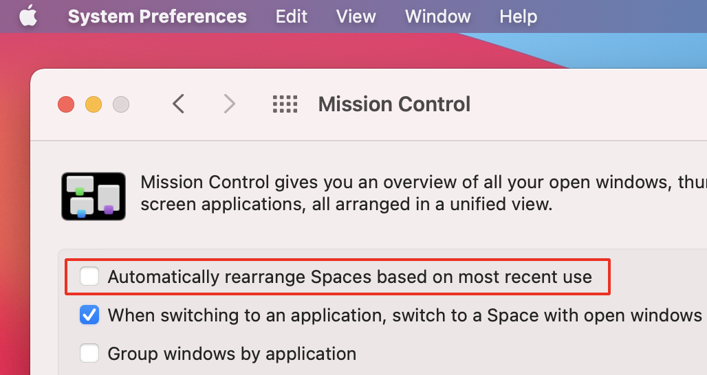Open the System Preferences menu
Viewport: 707px width, 375px height.
(157, 16)
